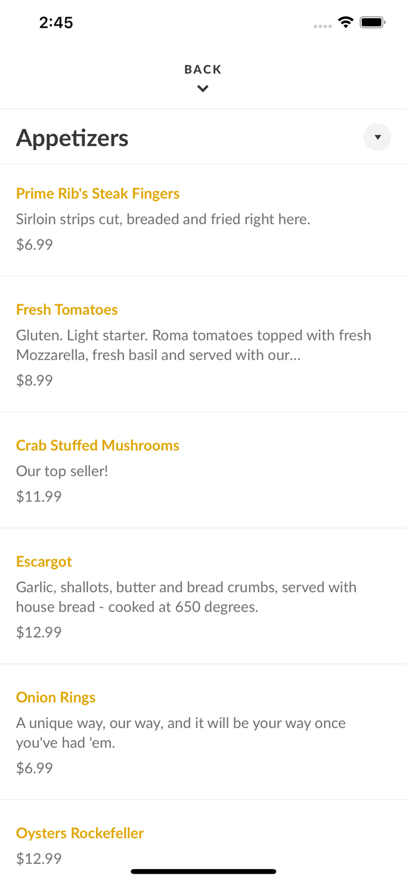Tap the $11.99 Crab Mushrooms price
The image size is (407, 882).
pyautogui.click(x=39, y=496)
